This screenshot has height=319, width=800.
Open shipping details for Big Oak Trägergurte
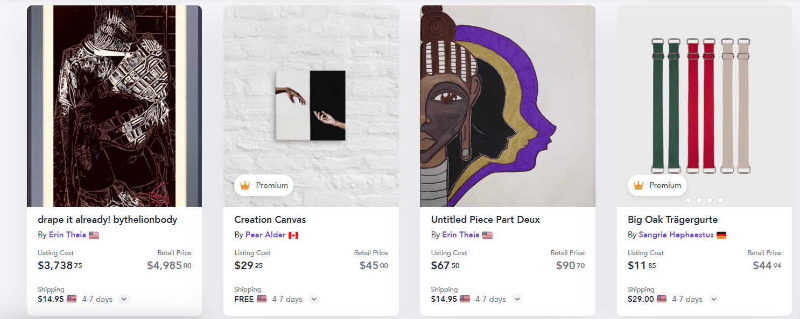click(x=713, y=299)
